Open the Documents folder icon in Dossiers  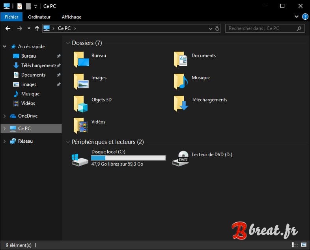(x=181, y=60)
